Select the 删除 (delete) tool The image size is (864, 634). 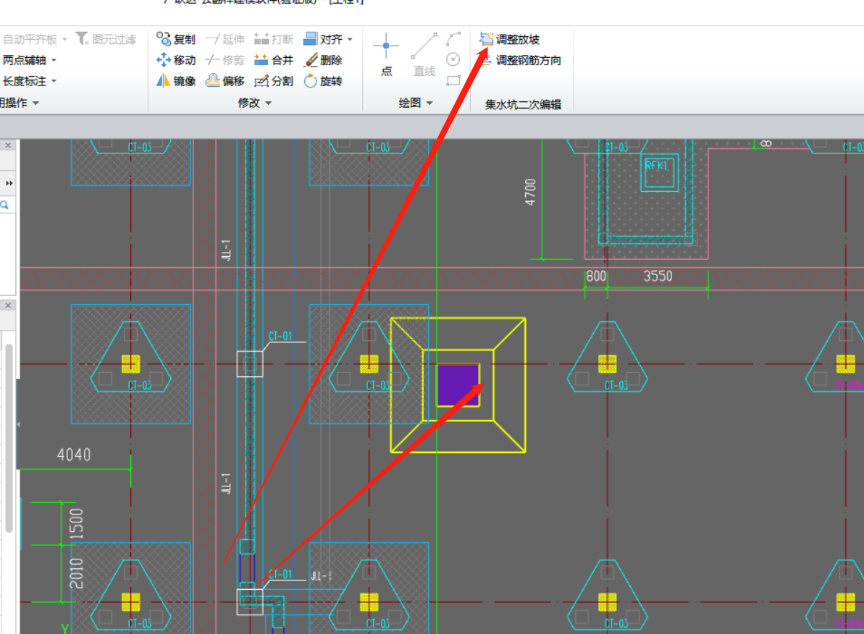point(323,60)
